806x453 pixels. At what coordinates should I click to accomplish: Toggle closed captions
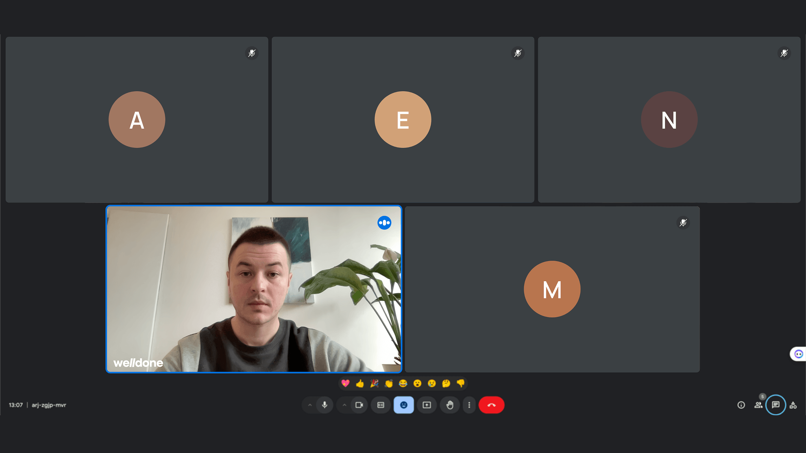(381, 405)
